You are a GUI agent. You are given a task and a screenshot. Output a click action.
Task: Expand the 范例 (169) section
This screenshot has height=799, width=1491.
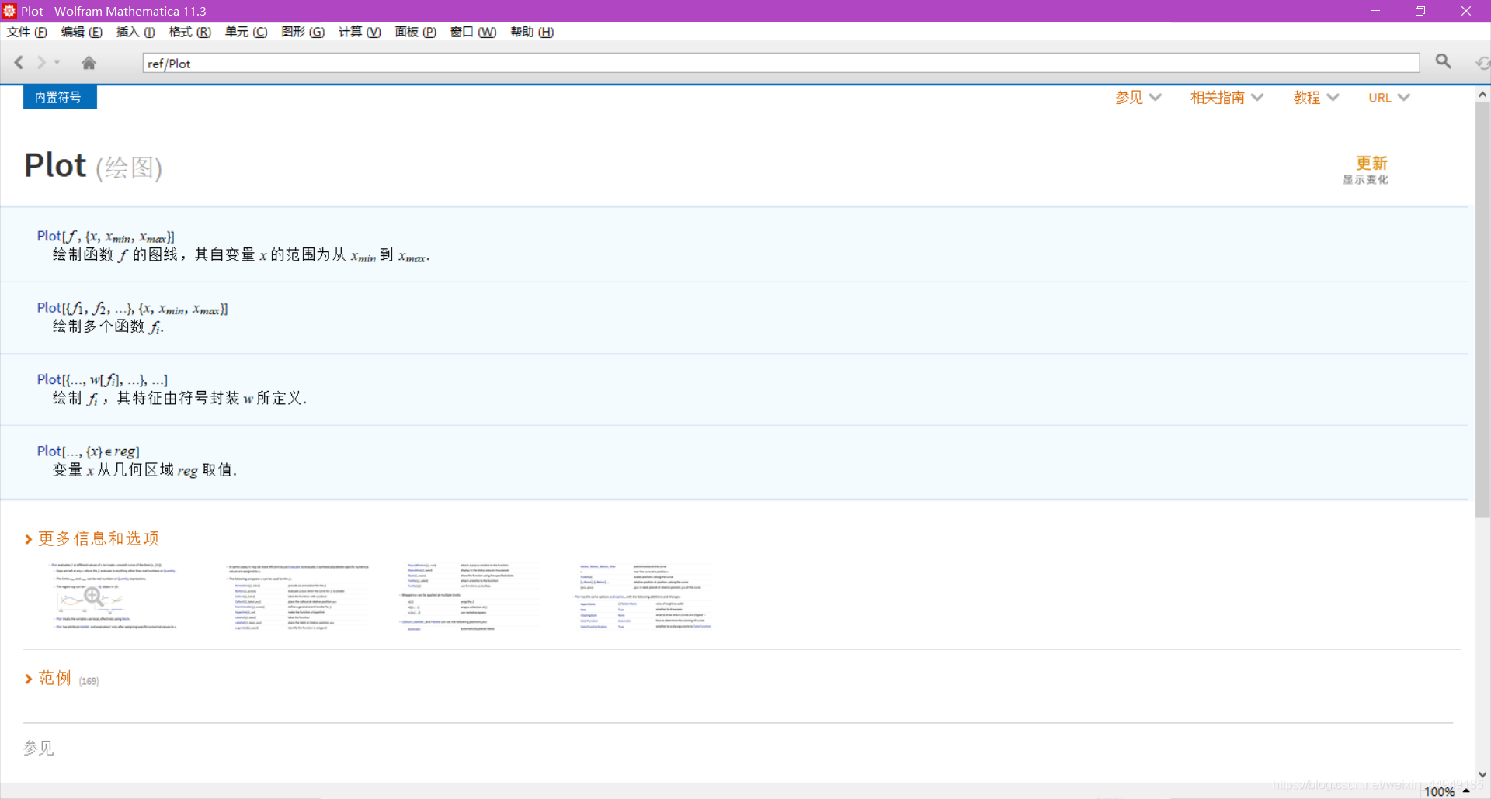[61, 679]
